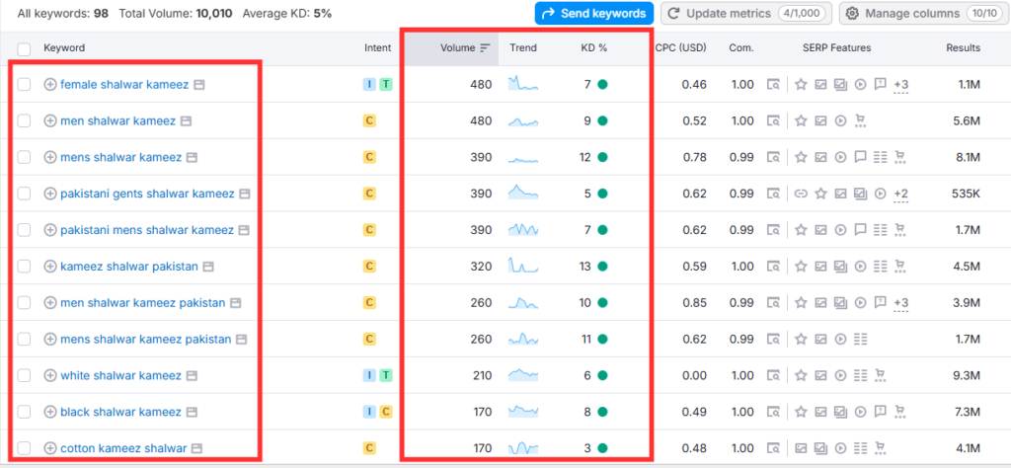Click the Send keywords button
This screenshot has height=468, width=1011.
pos(593,14)
